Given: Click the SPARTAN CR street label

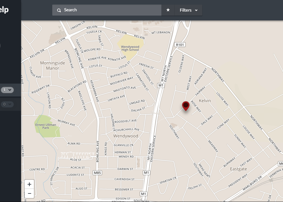Looking at the screenshot, I should pos(168,180).
